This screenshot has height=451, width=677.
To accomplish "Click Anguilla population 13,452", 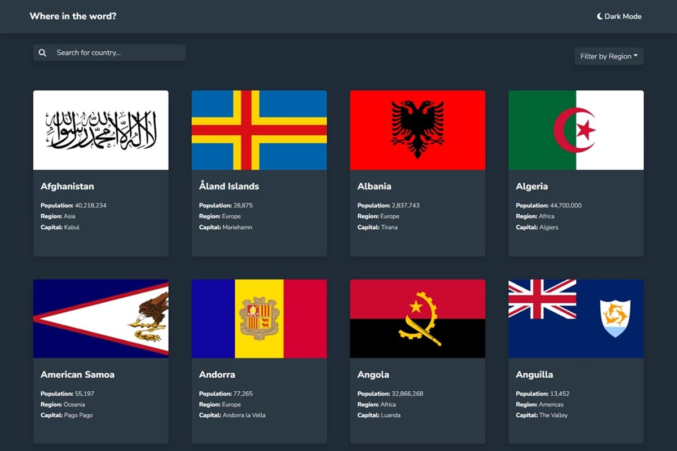I will (543, 393).
